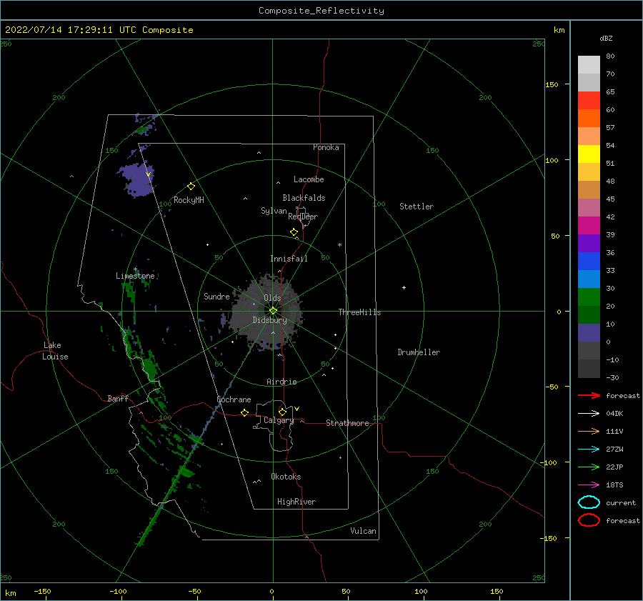Click the orange 111V arrow icon
The height and width of the screenshot is (601, 643).
pyautogui.click(x=589, y=431)
